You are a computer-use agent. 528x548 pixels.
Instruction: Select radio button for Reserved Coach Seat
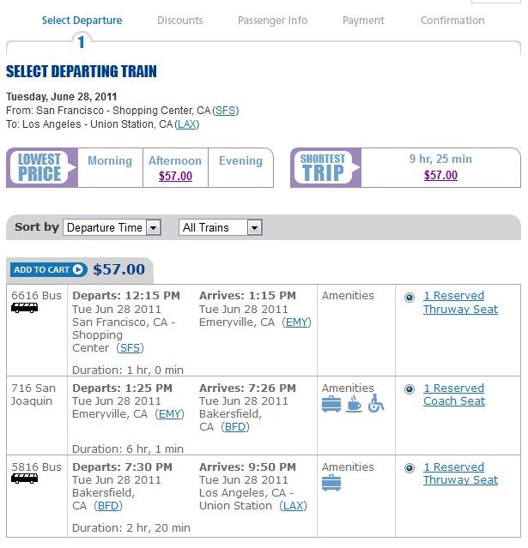tap(409, 389)
